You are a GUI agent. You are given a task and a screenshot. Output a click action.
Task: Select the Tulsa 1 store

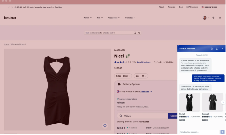coord(121,128)
